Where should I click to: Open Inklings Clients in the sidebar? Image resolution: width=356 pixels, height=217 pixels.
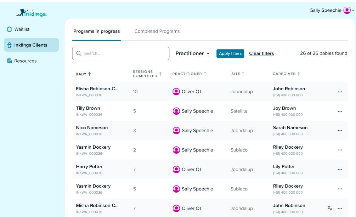[x=31, y=45]
